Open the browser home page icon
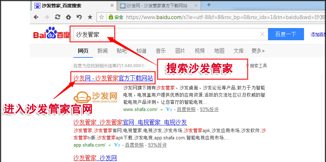Screen dimensions: 326x162 (68, 17)
